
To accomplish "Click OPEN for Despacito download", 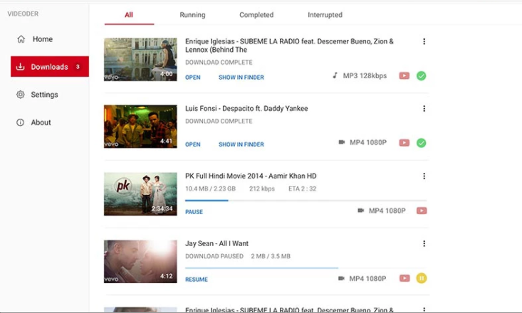I will click(193, 144).
